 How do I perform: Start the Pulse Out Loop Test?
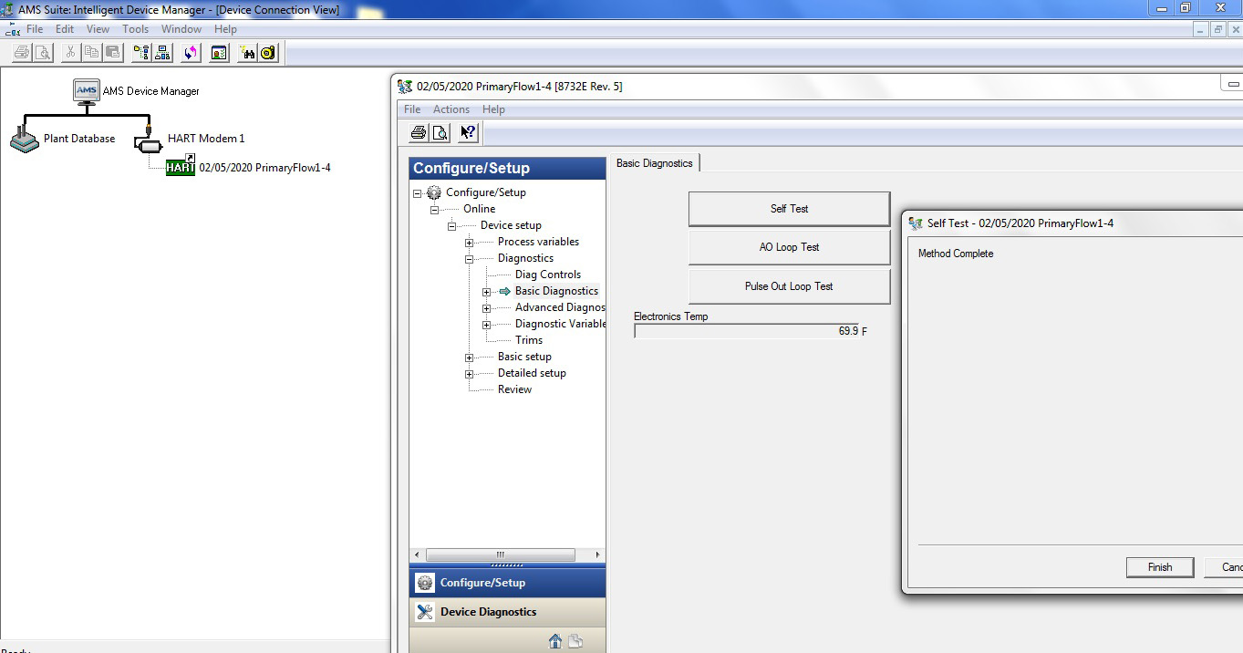click(x=789, y=286)
